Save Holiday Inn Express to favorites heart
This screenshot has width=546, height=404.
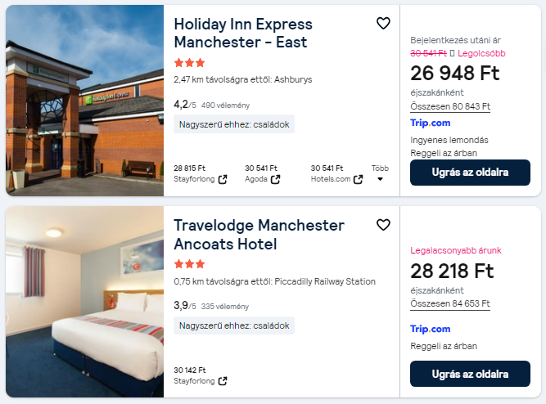point(383,24)
